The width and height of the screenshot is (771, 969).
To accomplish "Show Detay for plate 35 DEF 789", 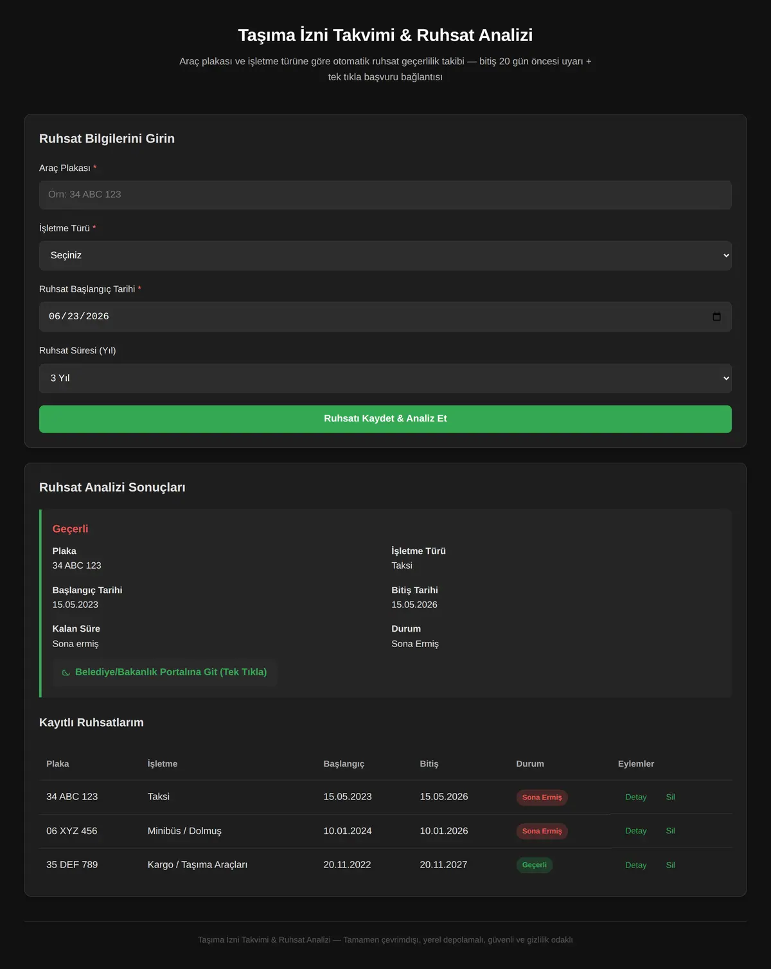I will [636, 865].
